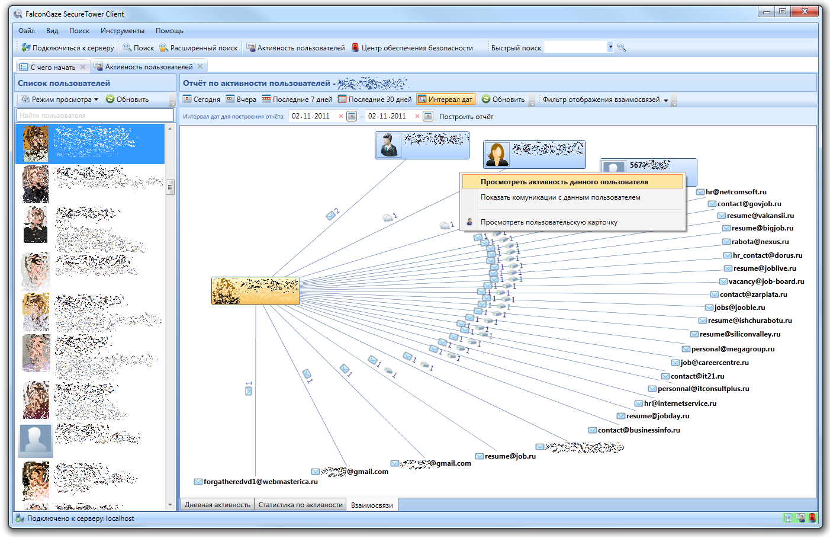Clear the start date with red X
The width and height of the screenshot is (830, 538).
(x=340, y=116)
